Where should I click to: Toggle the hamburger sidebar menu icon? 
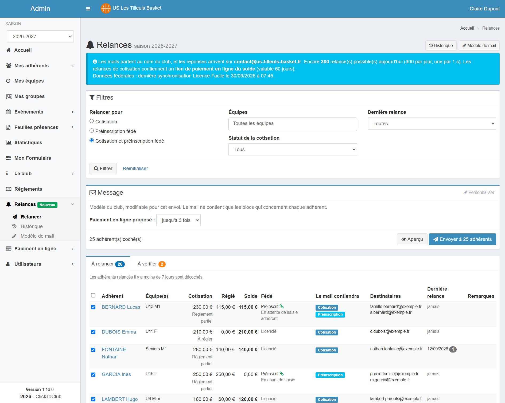point(88,9)
